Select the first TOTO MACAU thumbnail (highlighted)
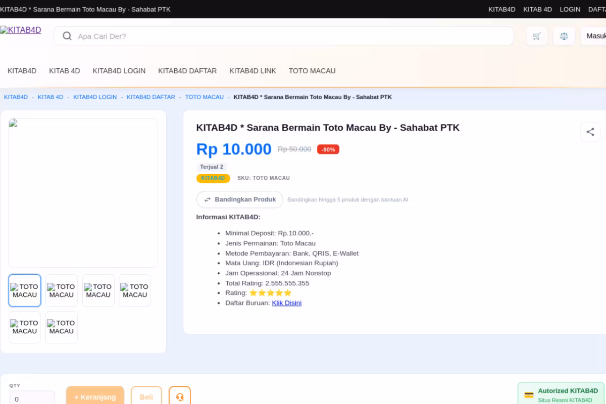The height and width of the screenshot is (404, 606). coord(25,290)
